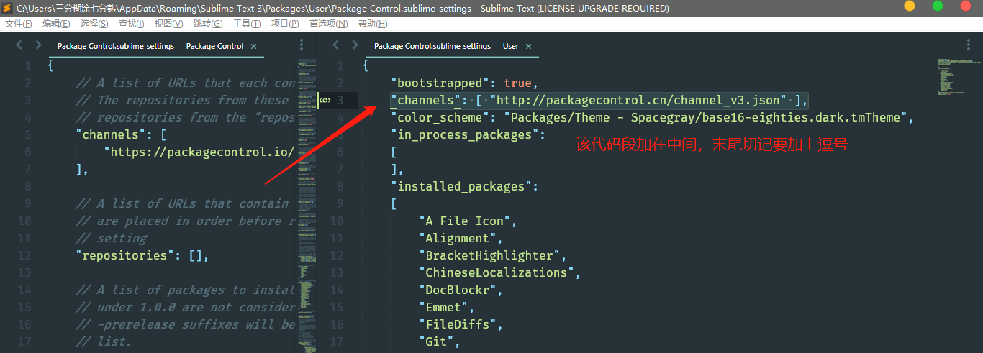Click the packagecontrol.cn channel_v3.json URL

pyautogui.click(x=638, y=100)
